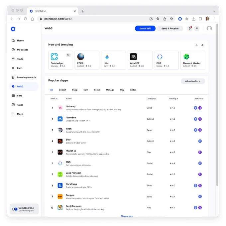226x226 pixels.
Task: Open Taxes in sidebar
Action: click(x=24, y=105)
